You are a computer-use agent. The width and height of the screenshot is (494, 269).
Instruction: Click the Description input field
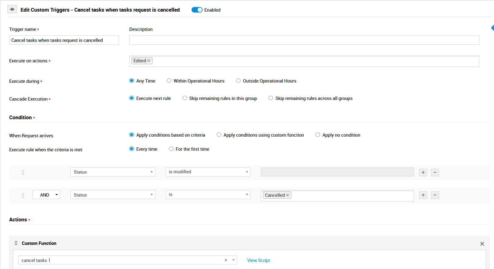point(304,40)
